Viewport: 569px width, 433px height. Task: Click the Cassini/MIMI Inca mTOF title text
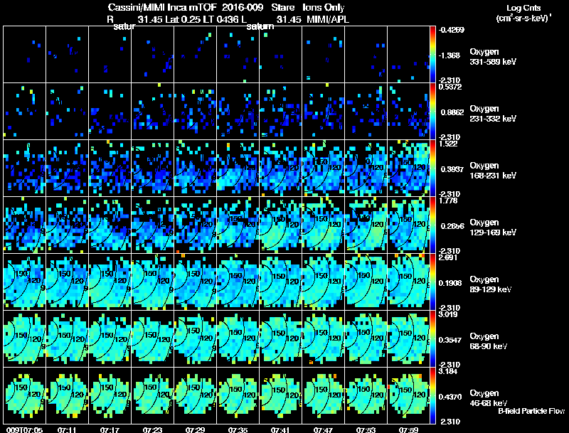tap(162, 7)
